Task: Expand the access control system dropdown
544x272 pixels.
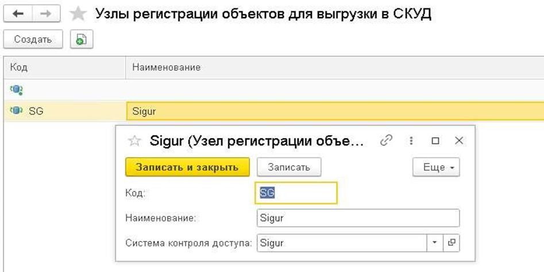Action: [x=435, y=243]
